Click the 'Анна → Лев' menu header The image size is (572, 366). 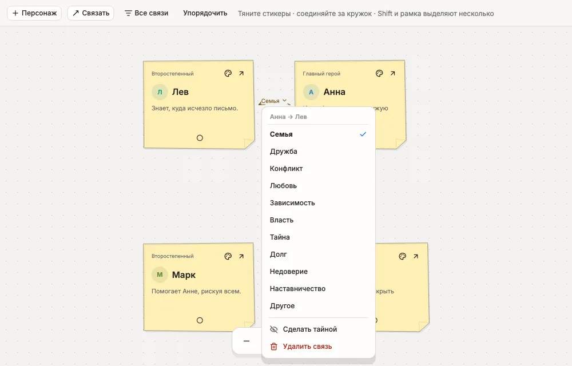pos(288,117)
